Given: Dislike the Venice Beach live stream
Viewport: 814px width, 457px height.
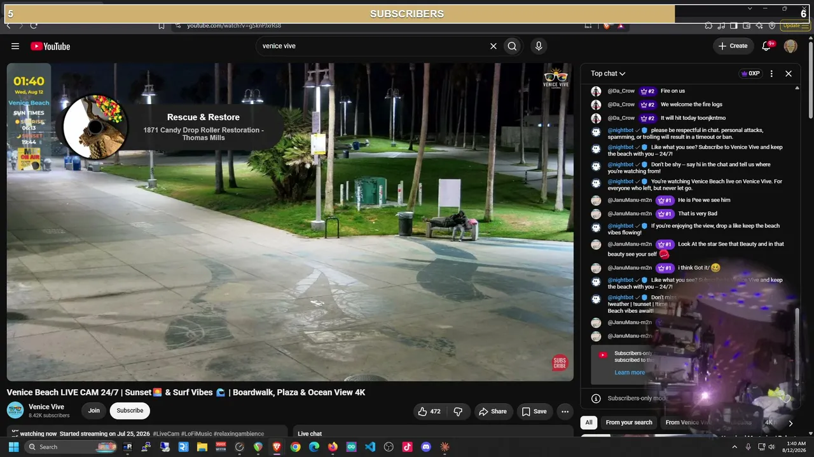Looking at the screenshot, I should [458, 411].
